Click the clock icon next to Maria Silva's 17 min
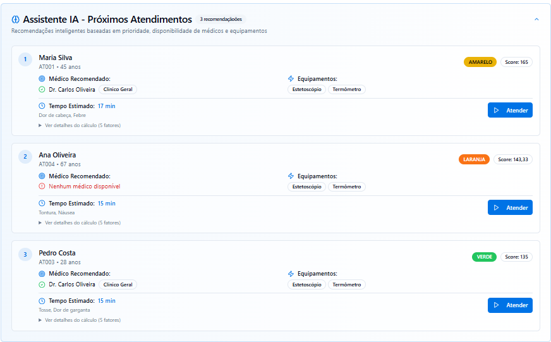551x342 pixels. pyautogui.click(x=42, y=106)
